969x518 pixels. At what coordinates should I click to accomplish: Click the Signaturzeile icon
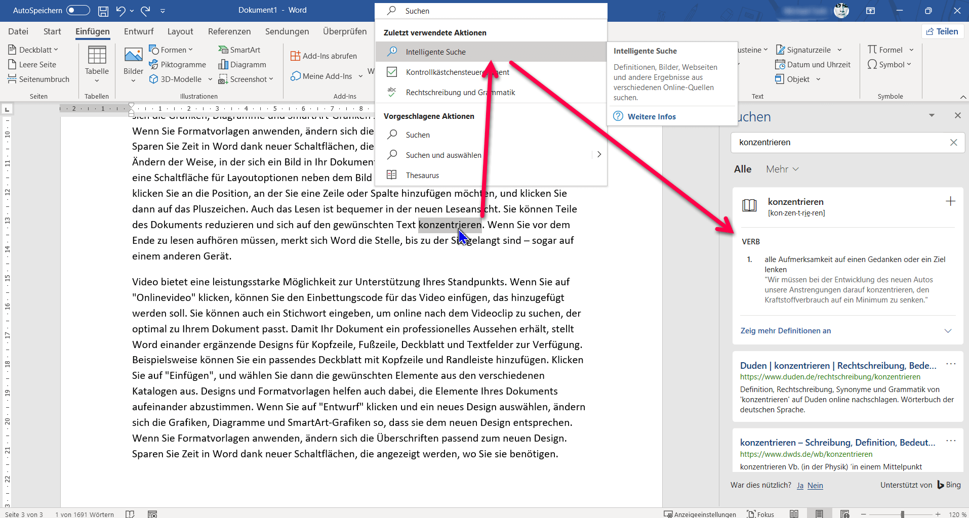pos(780,50)
